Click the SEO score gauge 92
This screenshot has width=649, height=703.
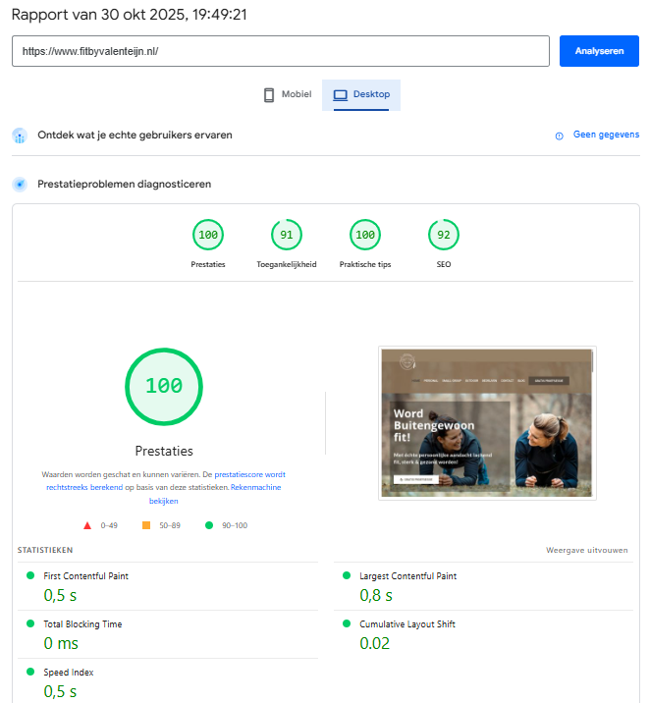pyautogui.click(x=444, y=236)
